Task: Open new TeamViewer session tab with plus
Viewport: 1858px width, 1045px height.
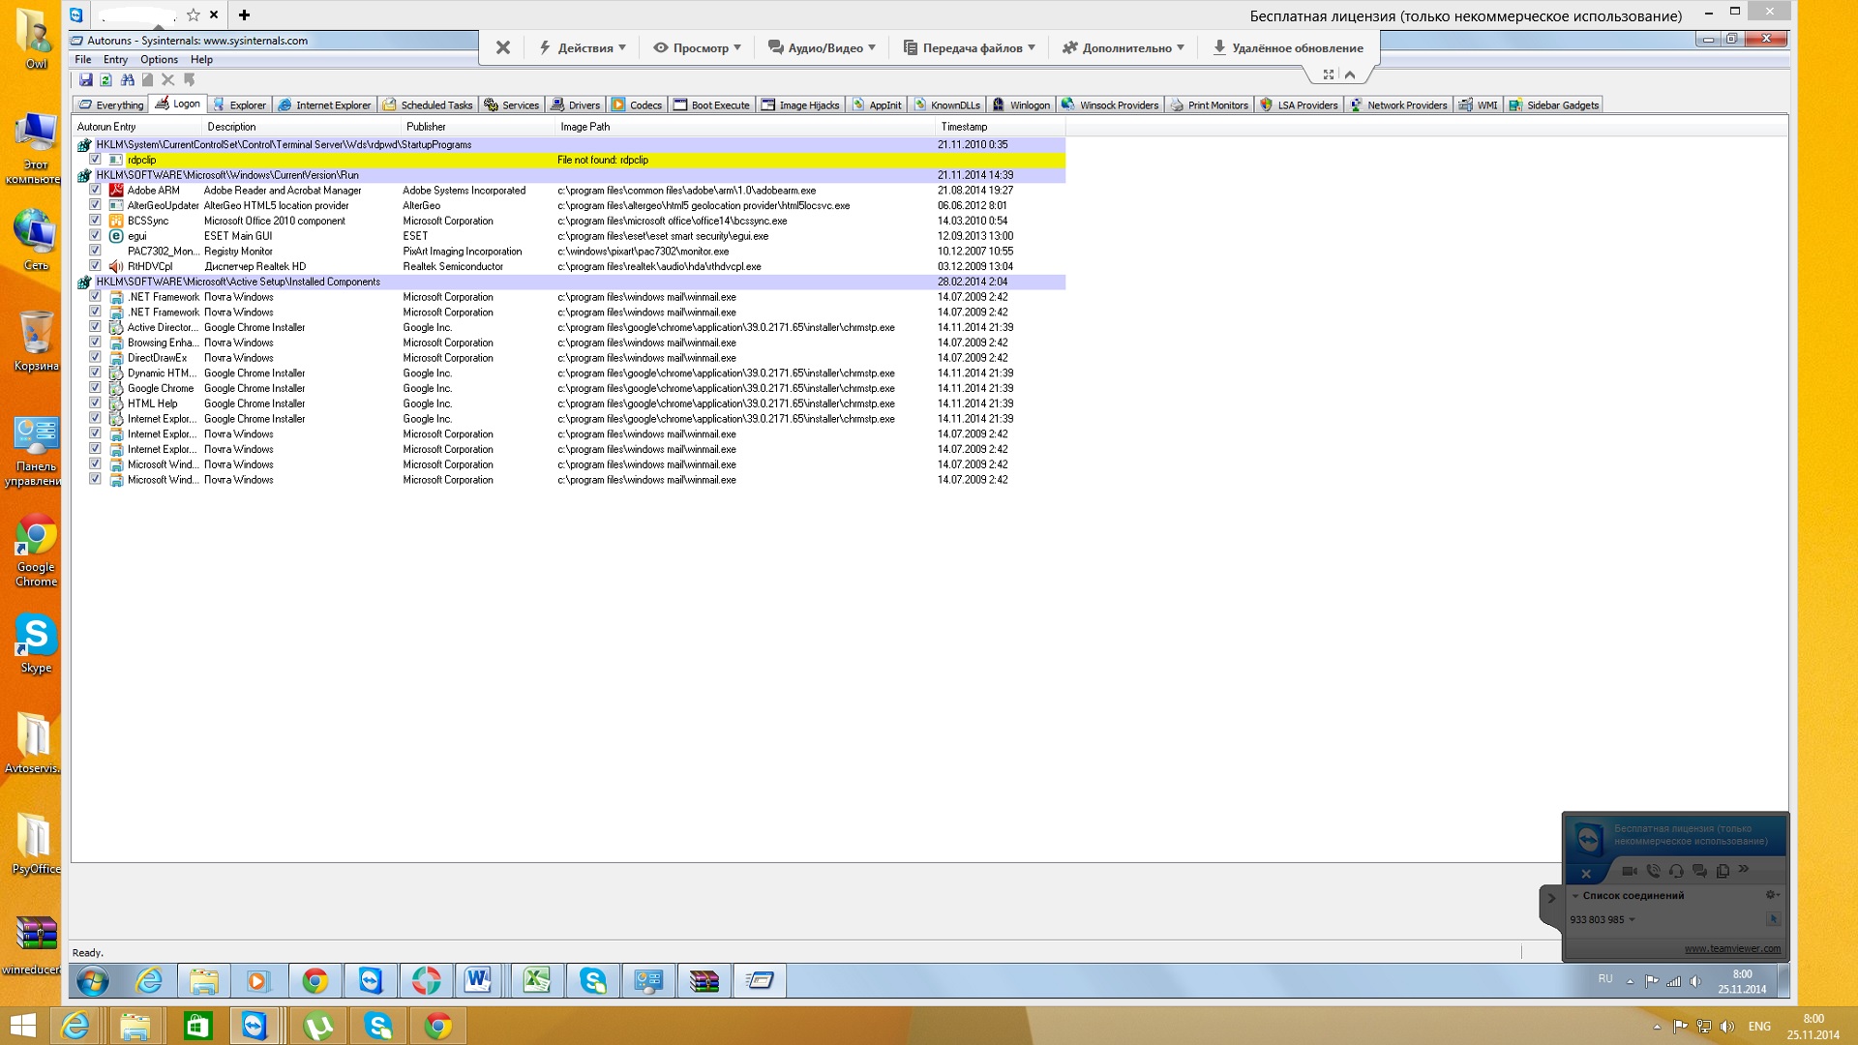Action: click(244, 15)
